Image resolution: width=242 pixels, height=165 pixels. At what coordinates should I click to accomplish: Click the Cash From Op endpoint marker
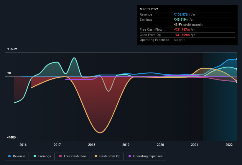(237, 82)
